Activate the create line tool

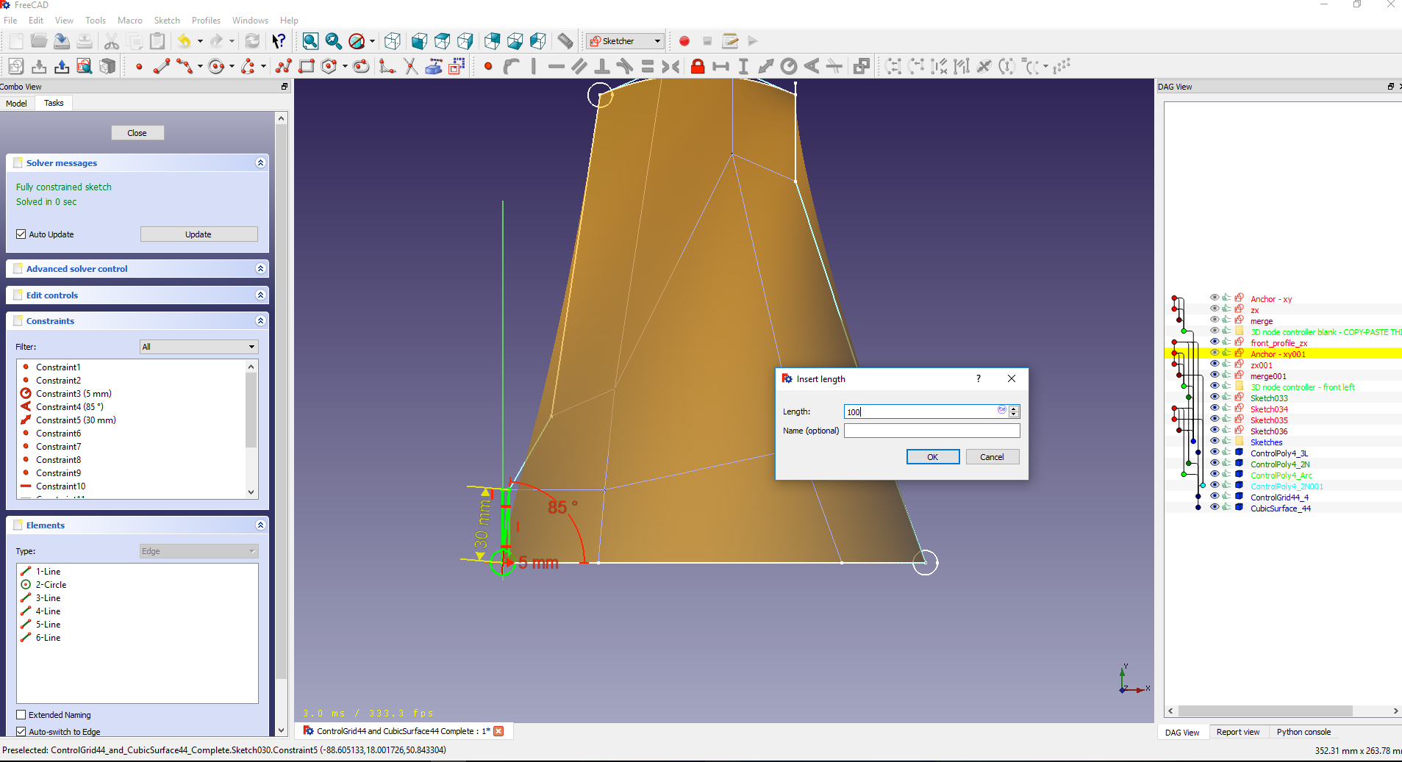click(x=162, y=67)
